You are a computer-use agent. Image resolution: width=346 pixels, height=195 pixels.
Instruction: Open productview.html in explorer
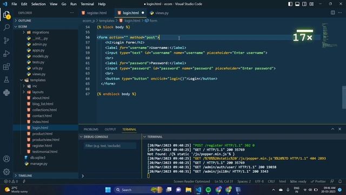point(45,140)
